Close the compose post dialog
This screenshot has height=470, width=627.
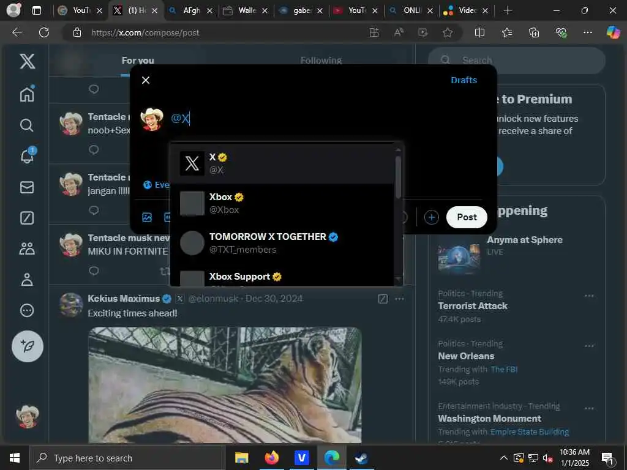146,80
